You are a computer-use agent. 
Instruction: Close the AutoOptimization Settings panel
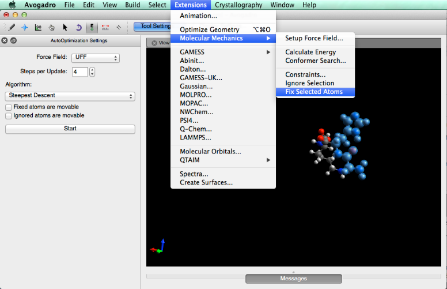4,40
